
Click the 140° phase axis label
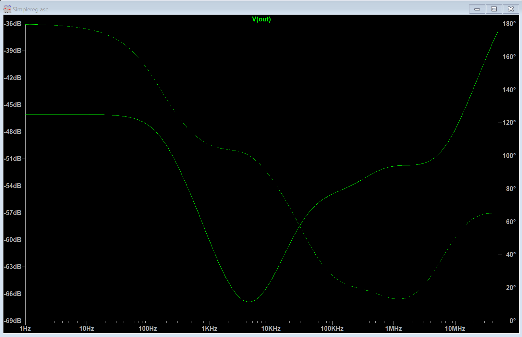point(509,90)
